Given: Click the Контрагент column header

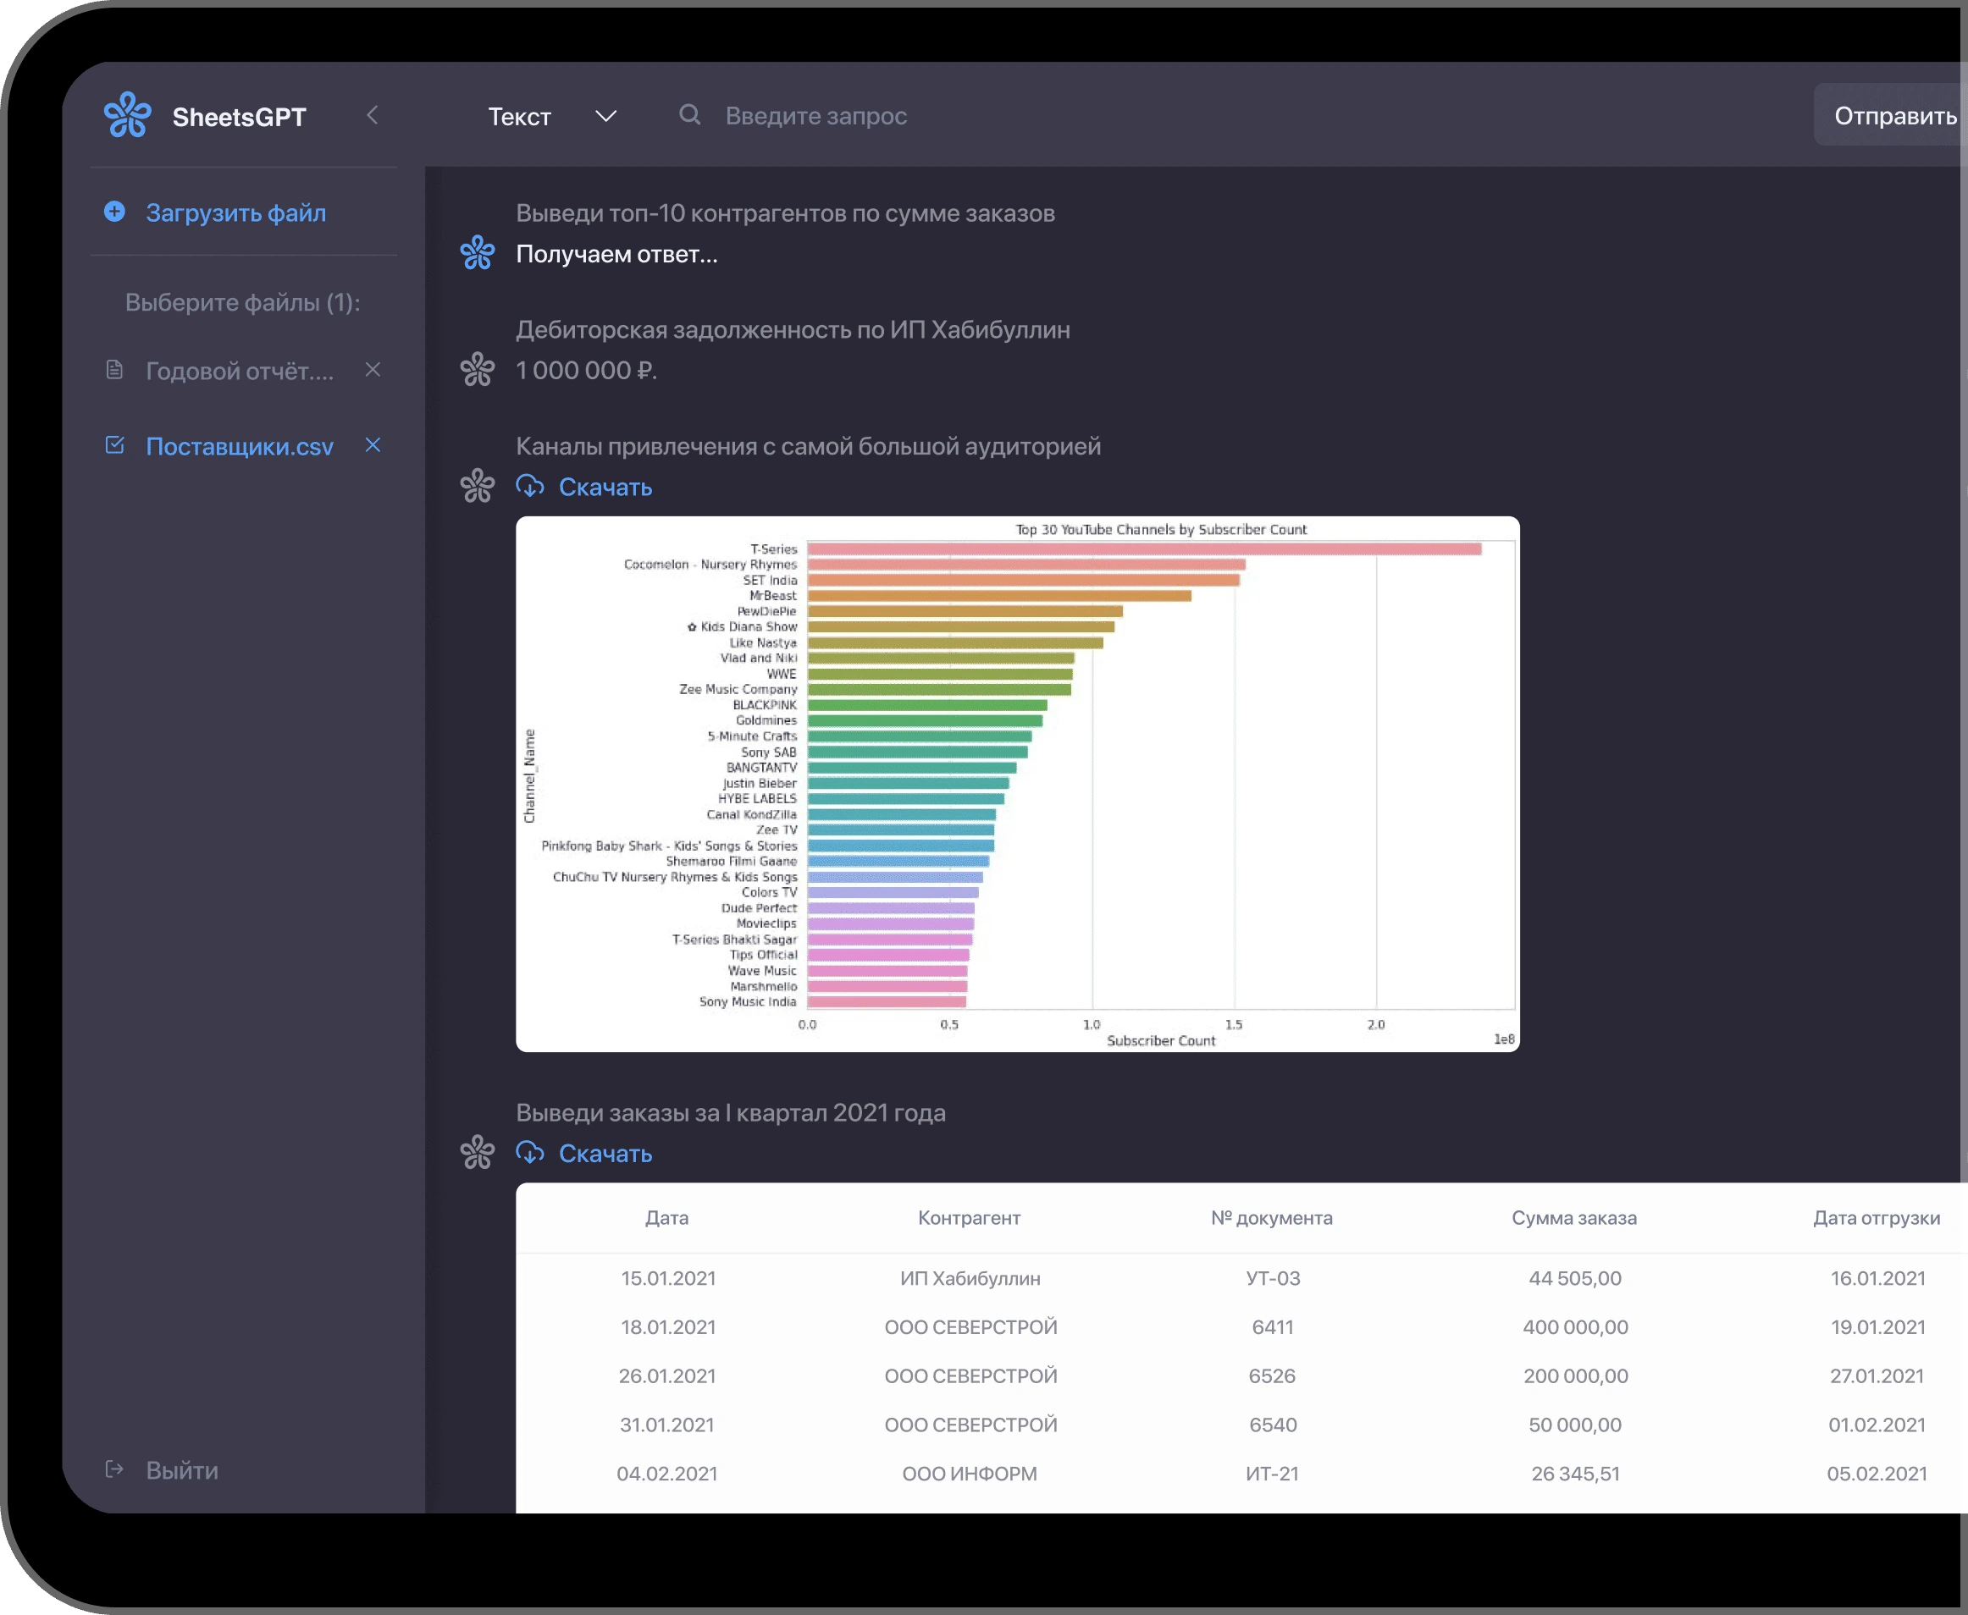Looking at the screenshot, I should (x=970, y=1218).
